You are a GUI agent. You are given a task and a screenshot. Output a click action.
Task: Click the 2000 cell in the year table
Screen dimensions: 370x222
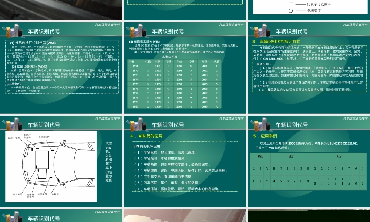coord(179,107)
